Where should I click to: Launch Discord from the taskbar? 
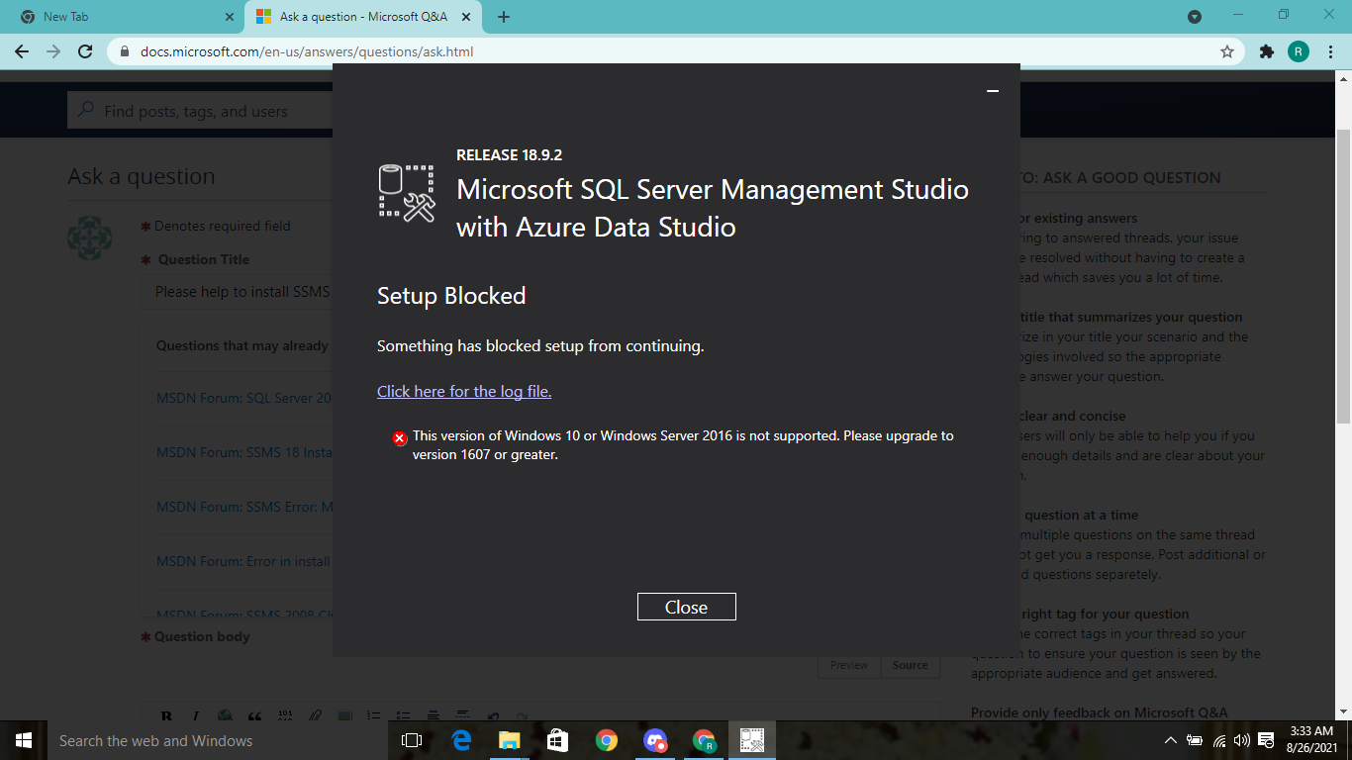(x=655, y=740)
